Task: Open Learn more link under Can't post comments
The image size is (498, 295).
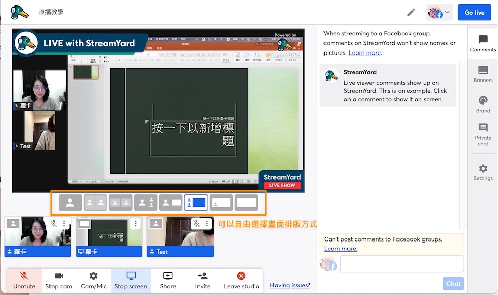Action: coord(340,249)
